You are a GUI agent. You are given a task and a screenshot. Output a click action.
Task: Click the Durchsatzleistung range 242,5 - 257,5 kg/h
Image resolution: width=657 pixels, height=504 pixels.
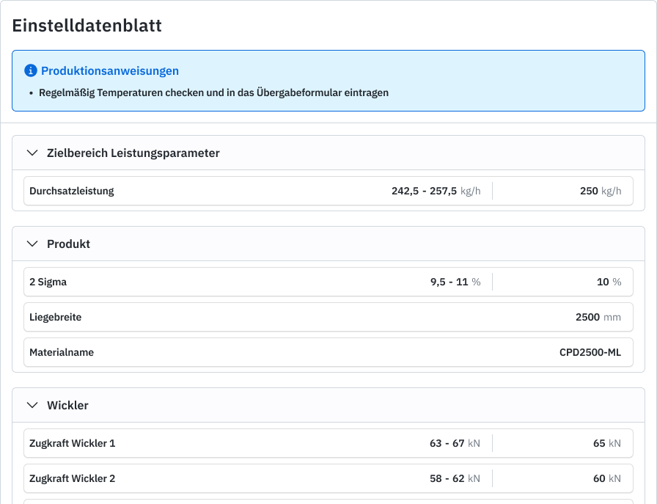click(x=436, y=191)
